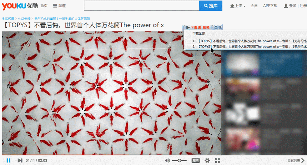307x165 pixels.
Task: Click the APP下载 link
Action: [x=270, y=6]
